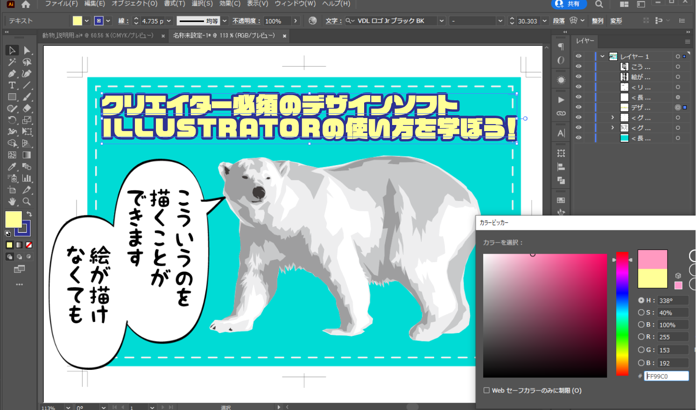Collapse the レイヤー 1 layer group
Screen dimensions: 697x410
pos(602,56)
